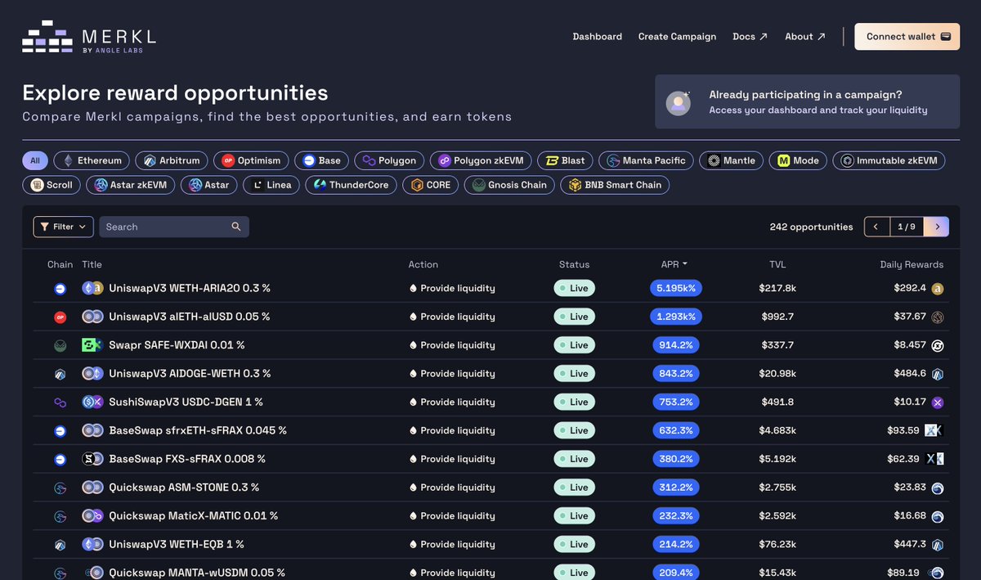Click Arbitrum reward icon next to $484.6
Screen dimensions: 981x580
click(938, 374)
